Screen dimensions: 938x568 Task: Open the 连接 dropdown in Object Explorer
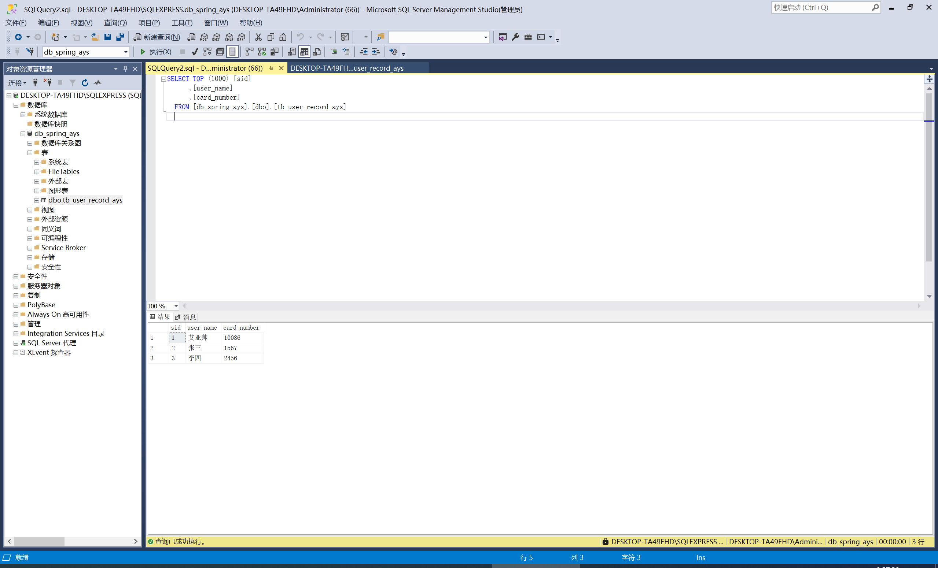[18, 82]
